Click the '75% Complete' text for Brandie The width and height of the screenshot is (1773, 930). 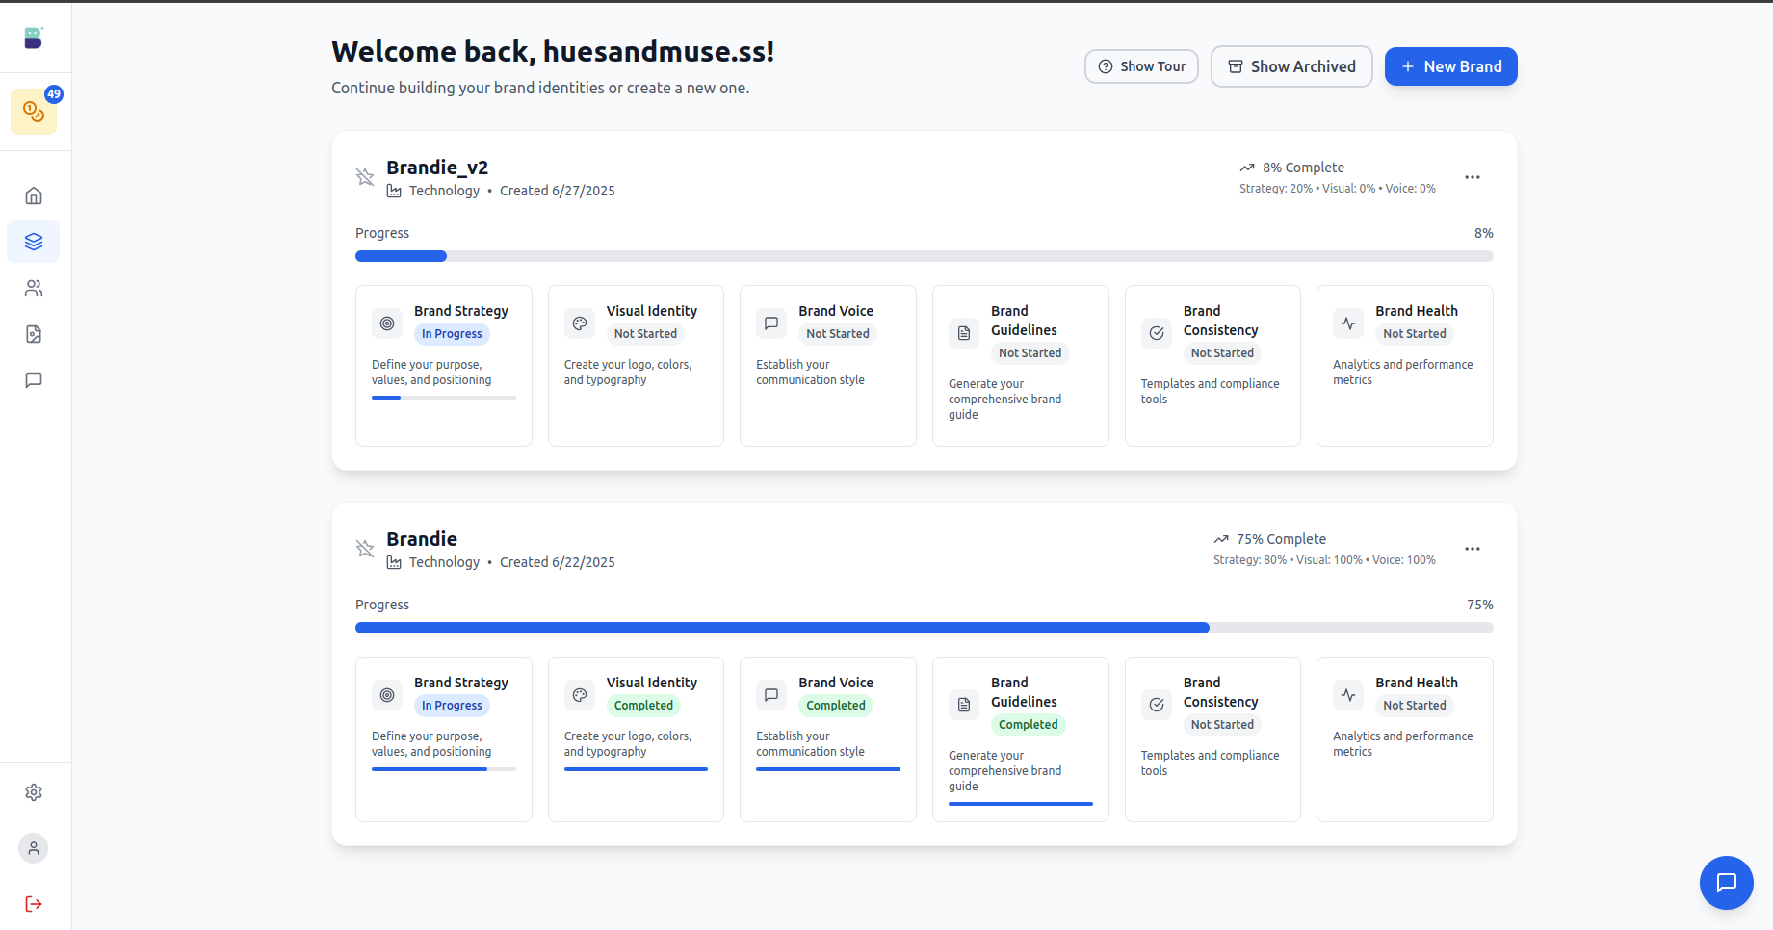pos(1282,539)
